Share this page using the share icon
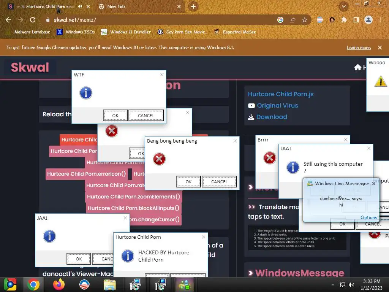The image size is (389, 292). 293,20
